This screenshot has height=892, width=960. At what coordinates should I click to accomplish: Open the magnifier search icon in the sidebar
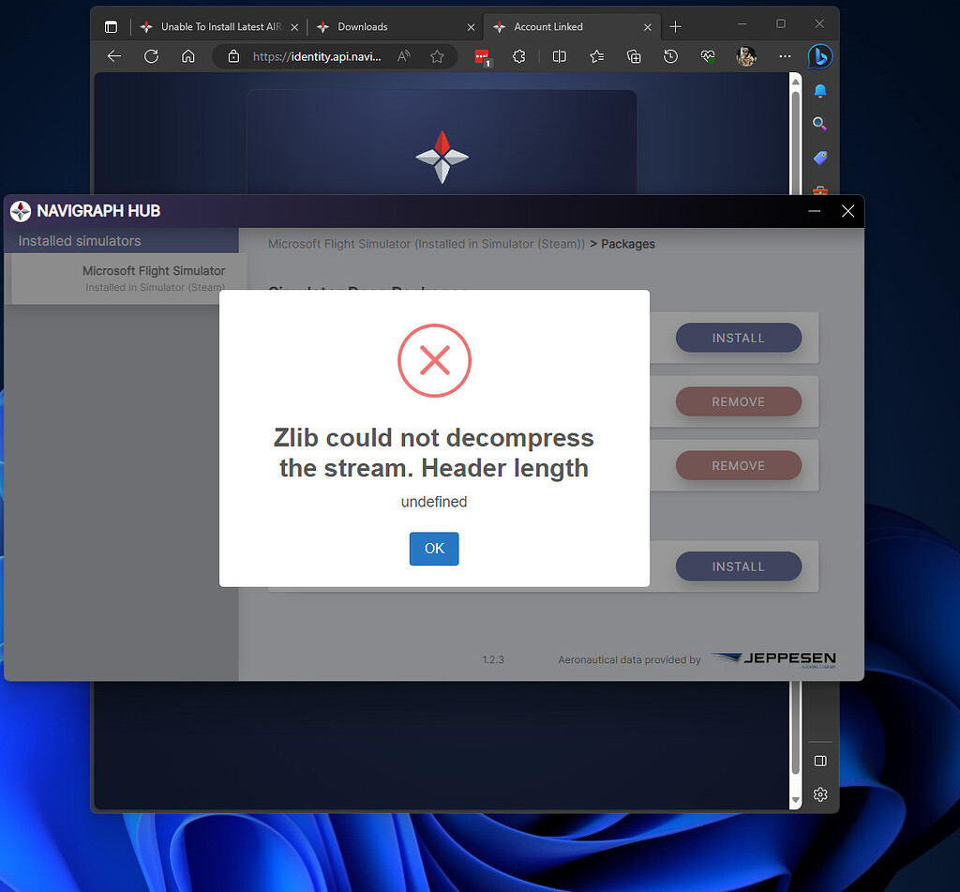click(819, 123)
